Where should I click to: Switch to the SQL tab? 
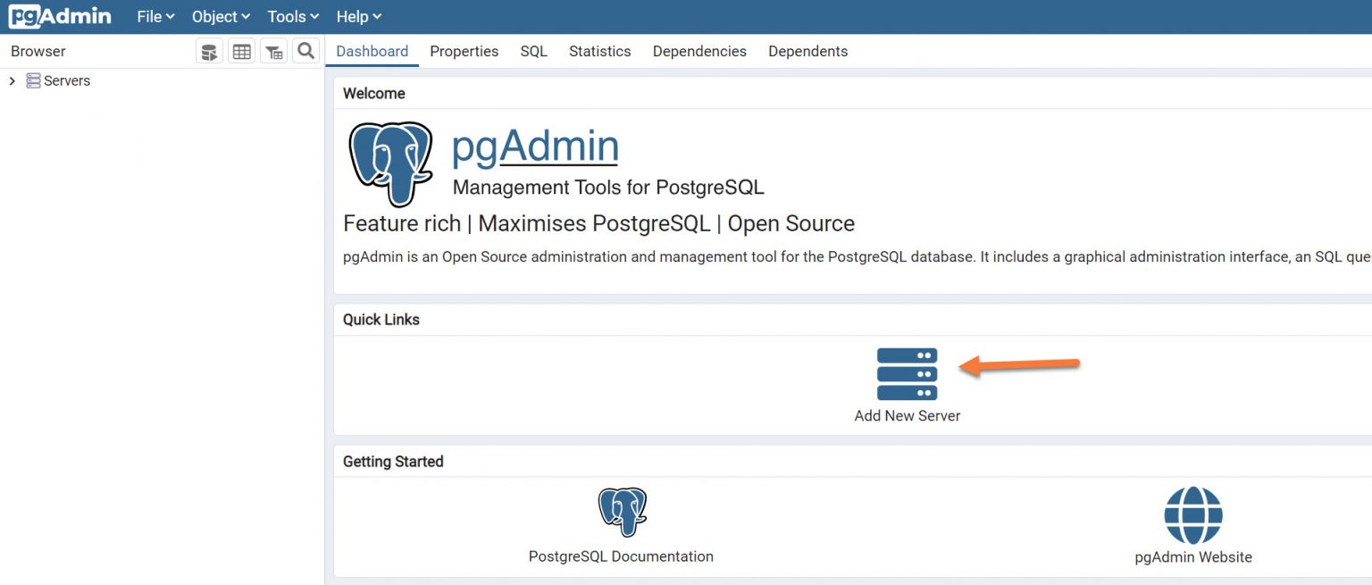[x=533, y=51]
